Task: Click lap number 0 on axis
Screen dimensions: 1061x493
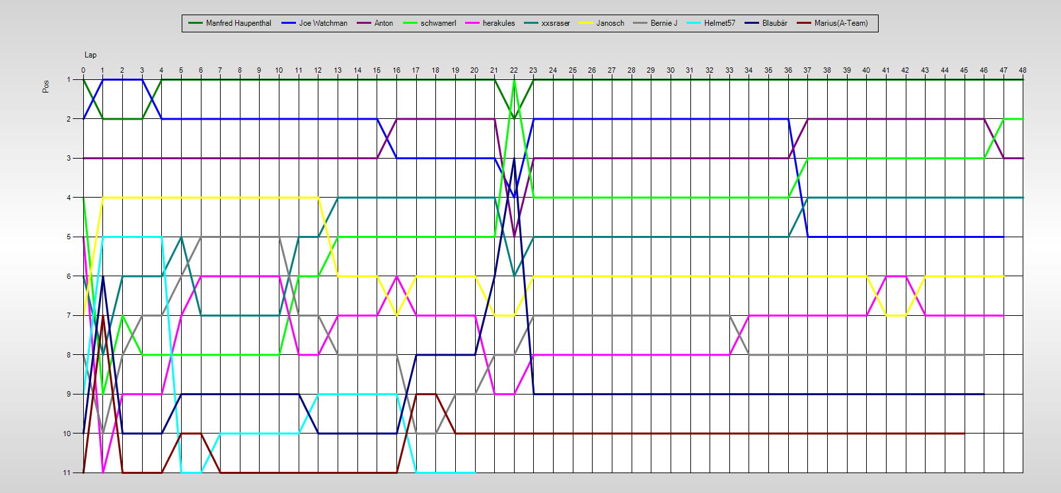Action: coord(83,70)
